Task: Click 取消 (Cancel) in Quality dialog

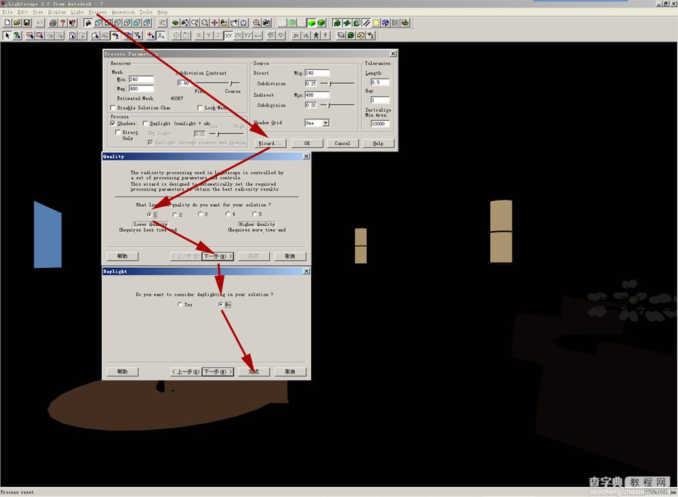Action: point(290,256)
